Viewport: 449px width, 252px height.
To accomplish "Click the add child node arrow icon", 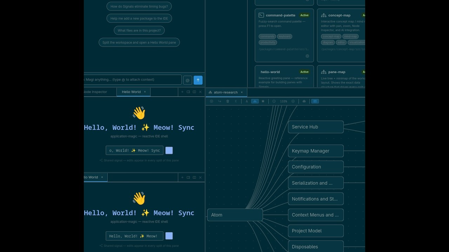I will point(220,101).
